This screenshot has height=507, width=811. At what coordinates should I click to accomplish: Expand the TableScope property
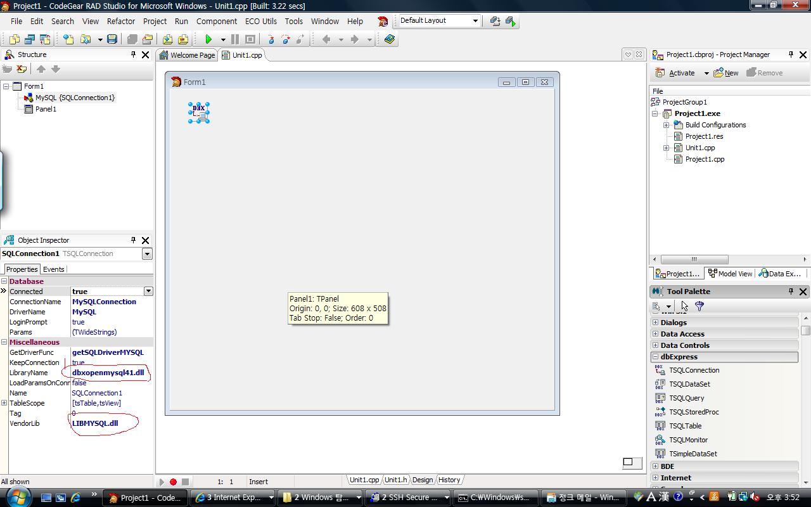click(4, 403)
